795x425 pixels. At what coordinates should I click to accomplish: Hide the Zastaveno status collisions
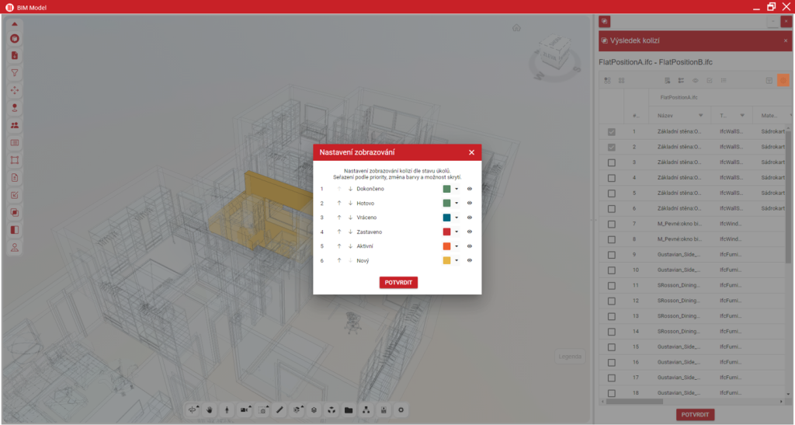pos(470,232)
